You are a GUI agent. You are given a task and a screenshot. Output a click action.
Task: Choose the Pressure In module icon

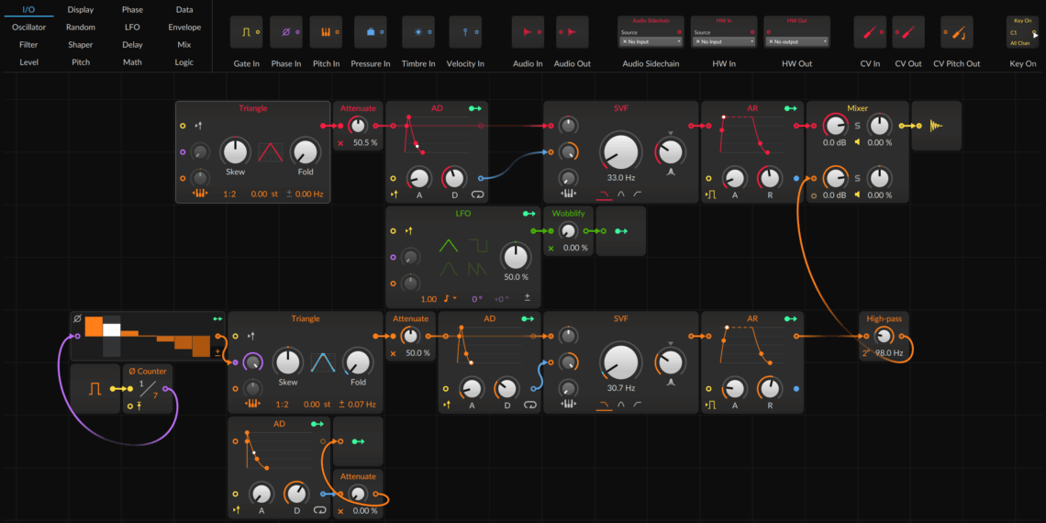[x=370, y=32]
